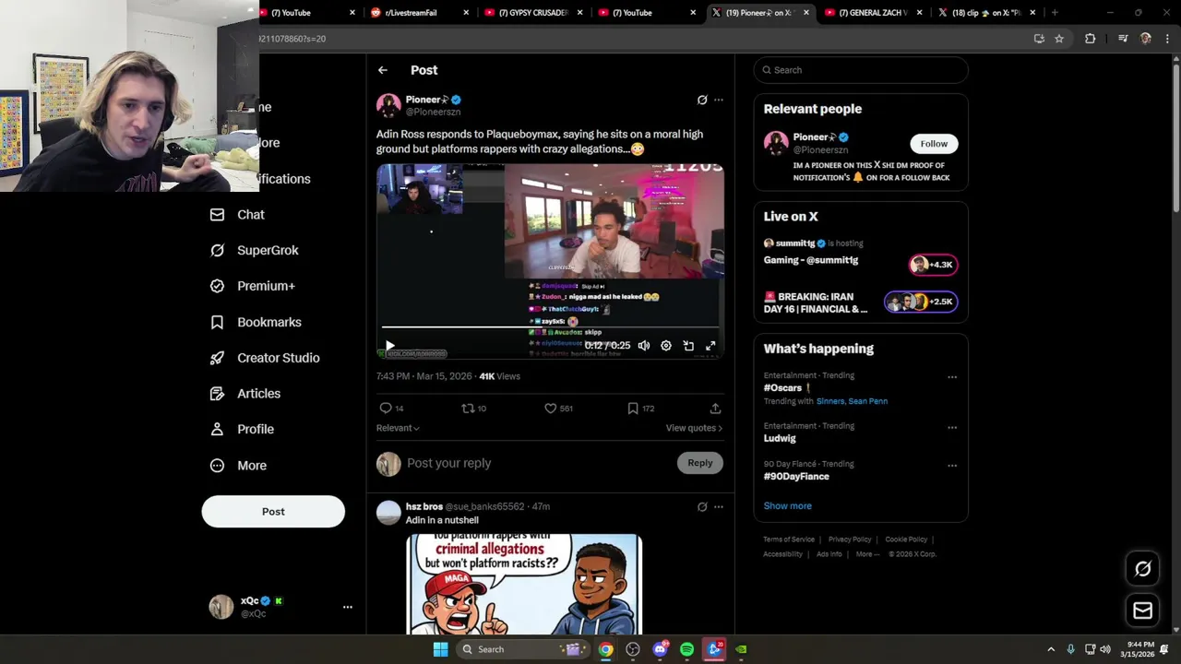Open more options on Pioneer's post
The image size is (1181, 664).
pyautogui.click(x=719, y=100)
